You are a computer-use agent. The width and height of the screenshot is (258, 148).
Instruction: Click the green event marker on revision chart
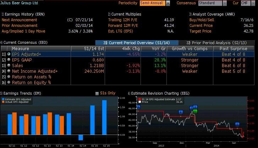[195, 111]
